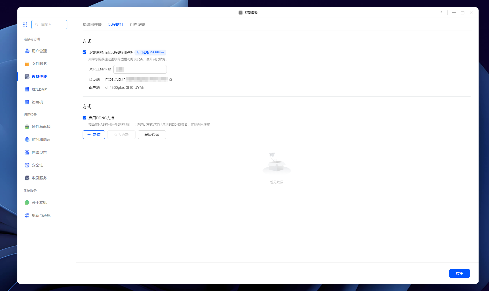Click the 立即更新 button
The height and width of the screenshot is (291, 489).
click(121, 135)
